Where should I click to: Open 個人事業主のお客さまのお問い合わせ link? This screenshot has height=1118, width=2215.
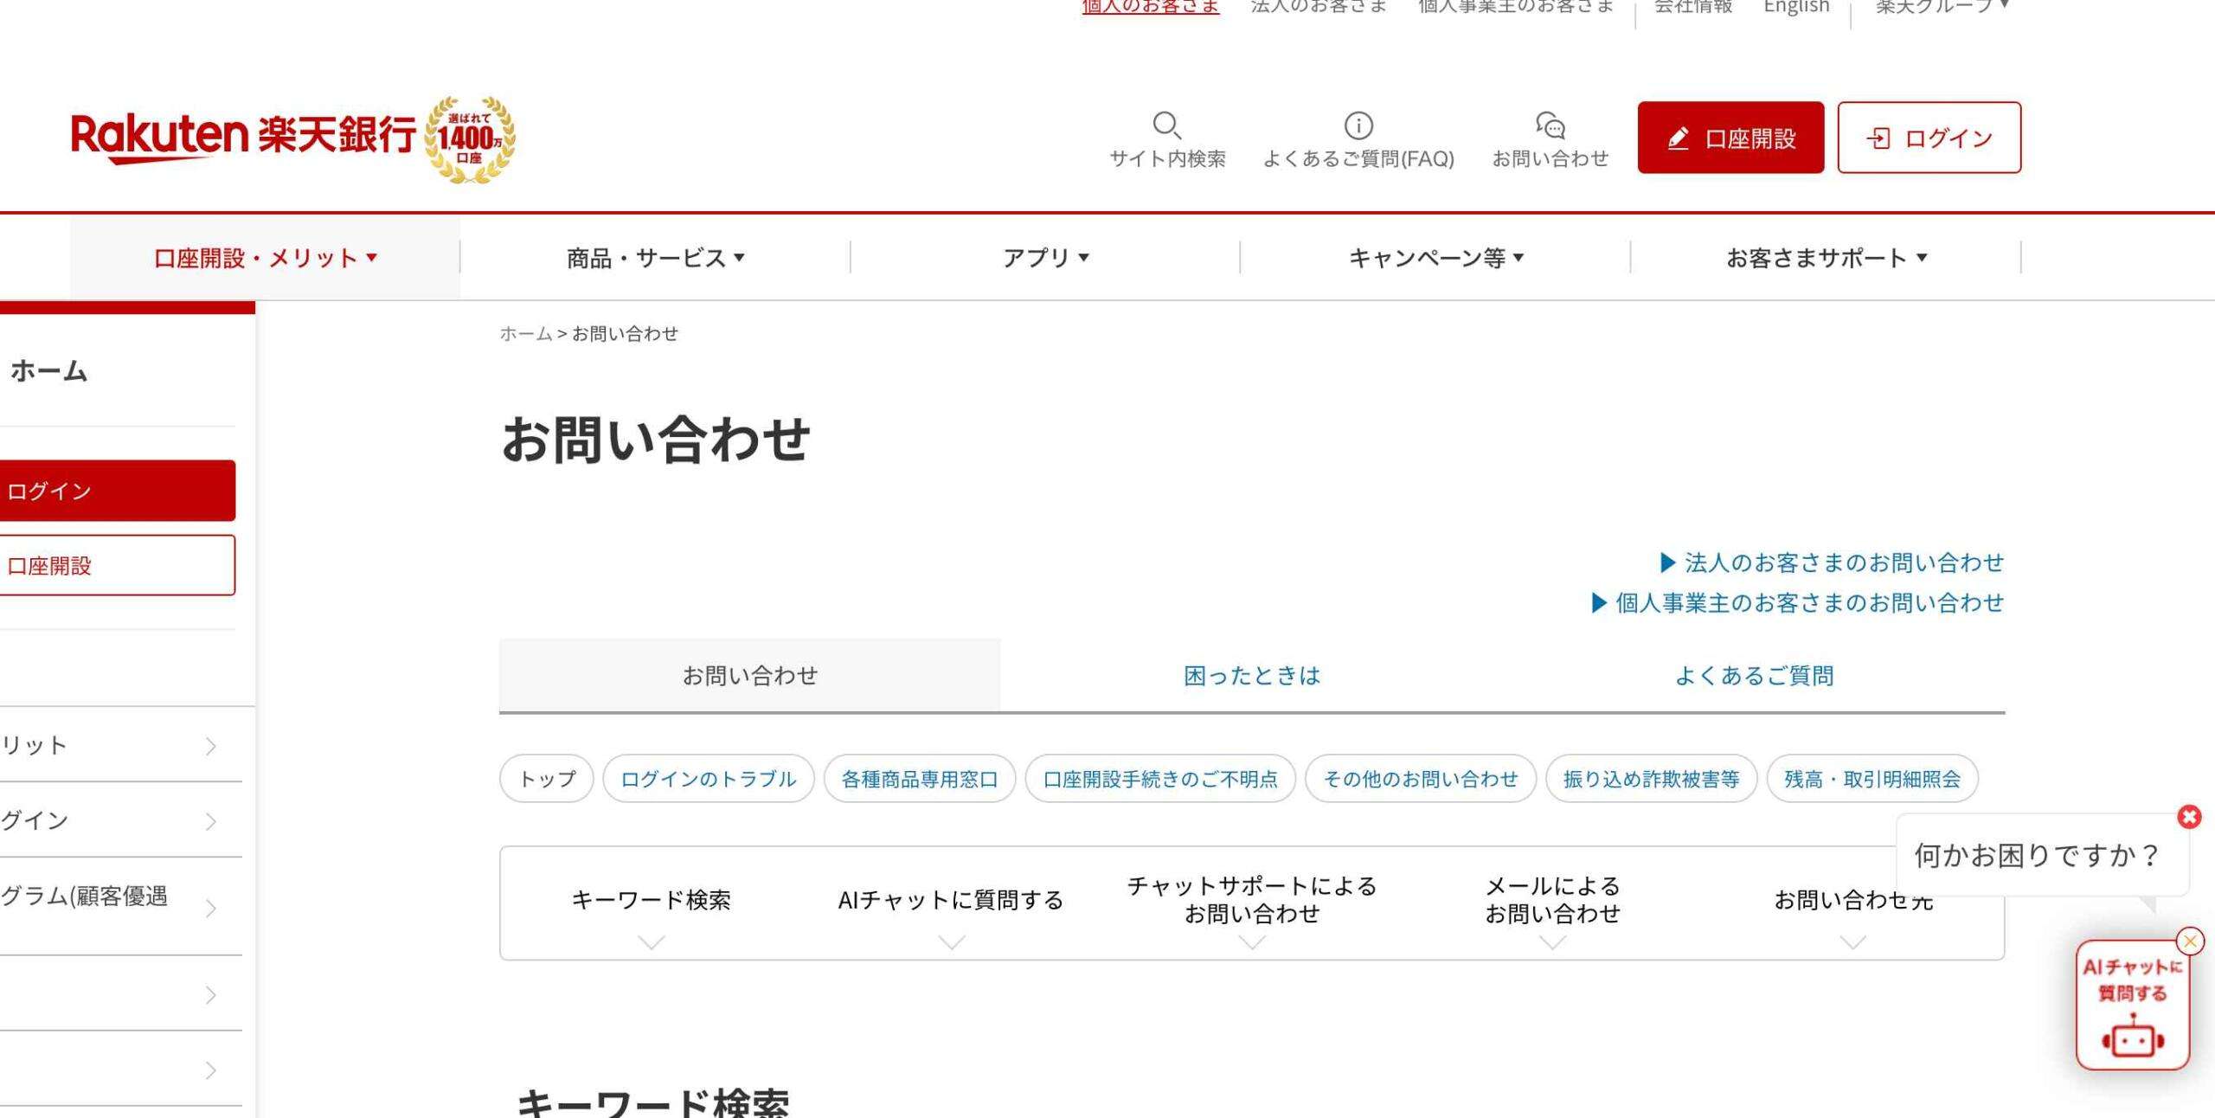click(1798, 603)
